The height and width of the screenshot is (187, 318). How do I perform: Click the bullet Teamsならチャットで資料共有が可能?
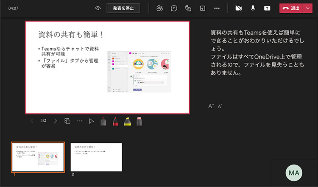tap(69, 51)
